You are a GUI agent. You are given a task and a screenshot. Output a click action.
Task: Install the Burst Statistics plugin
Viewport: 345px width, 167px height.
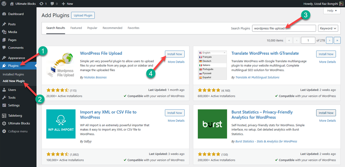point(326,113)
